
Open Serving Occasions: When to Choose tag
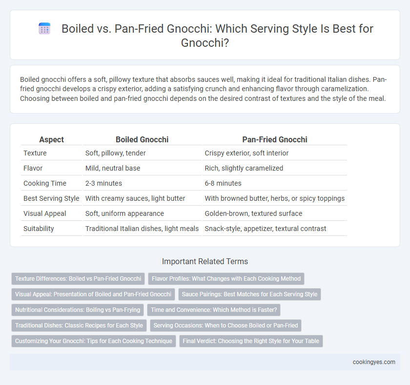(225, 326)
